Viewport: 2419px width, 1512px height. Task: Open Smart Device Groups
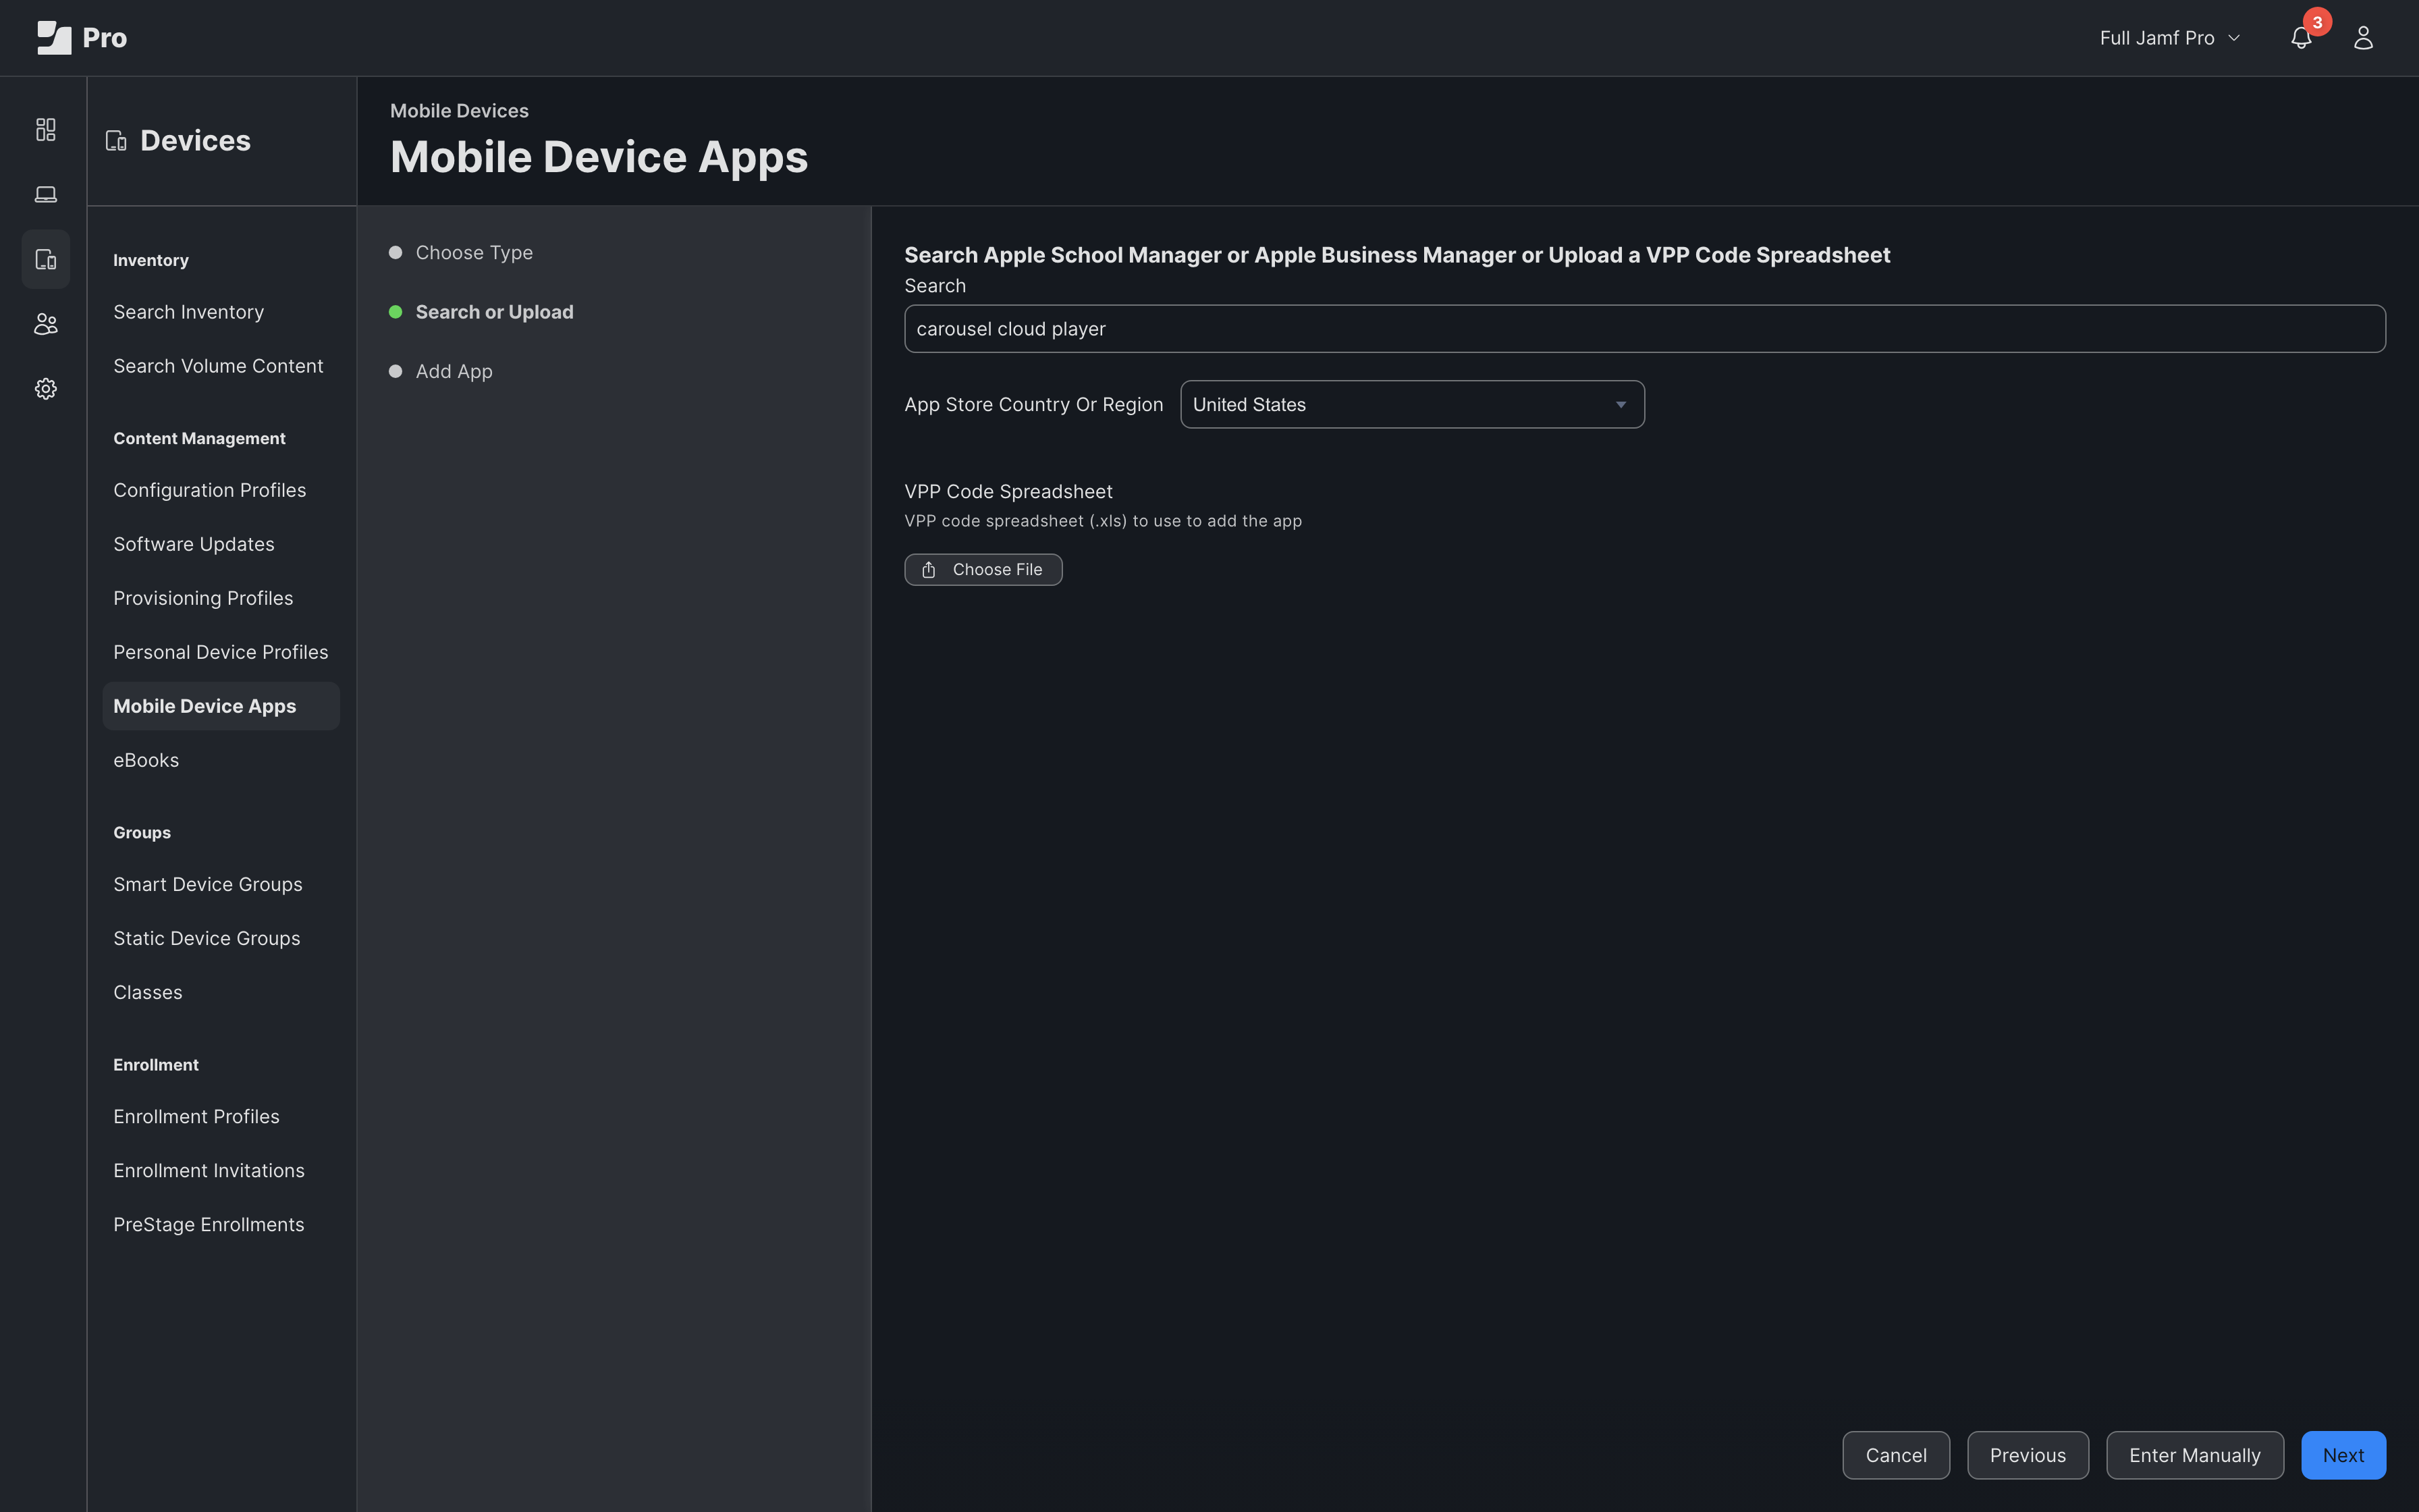[207, 884]
